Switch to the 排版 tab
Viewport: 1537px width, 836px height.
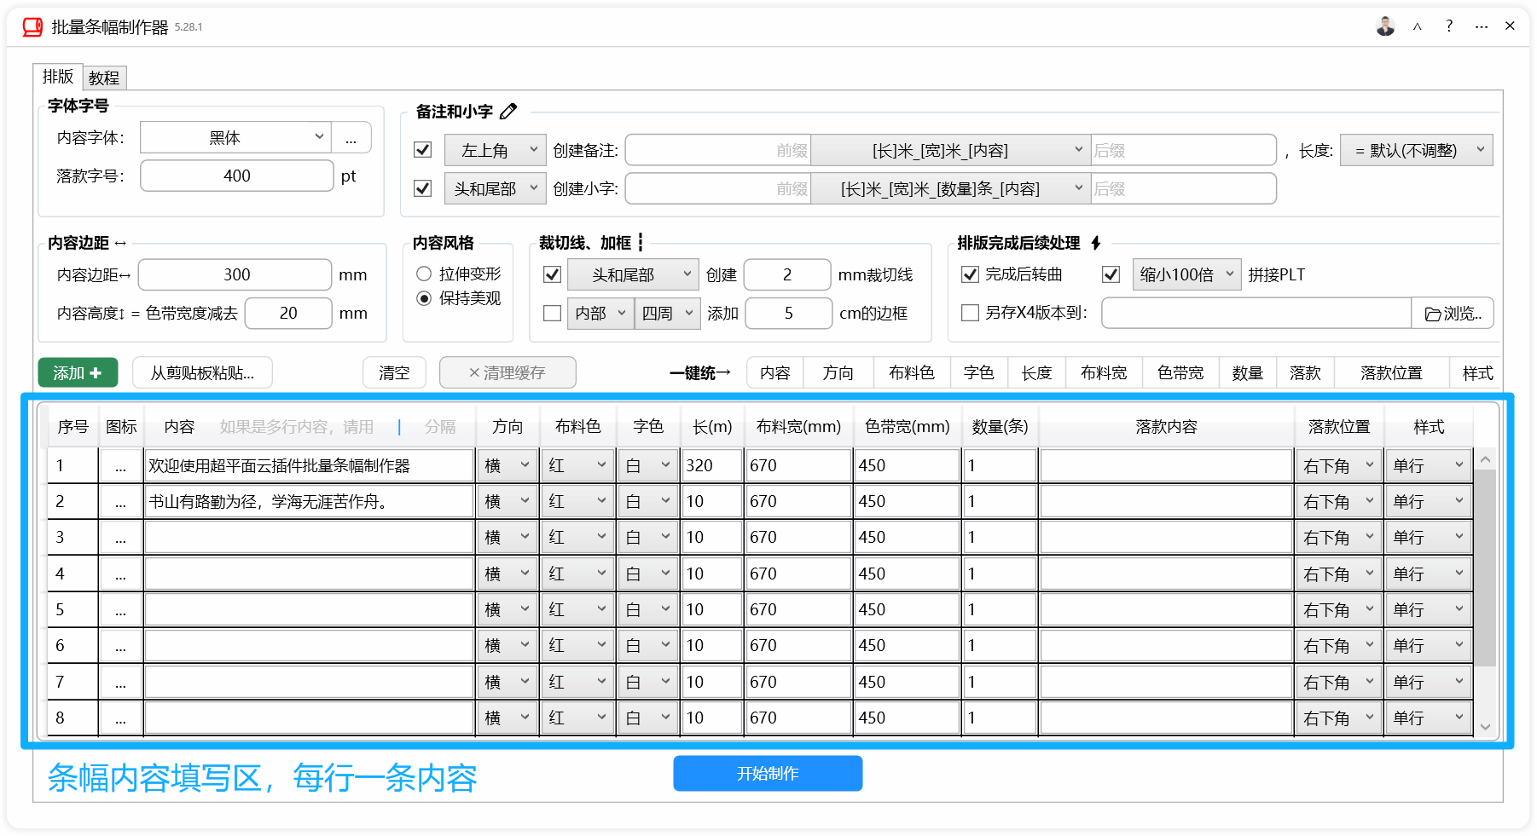[58, 77]
